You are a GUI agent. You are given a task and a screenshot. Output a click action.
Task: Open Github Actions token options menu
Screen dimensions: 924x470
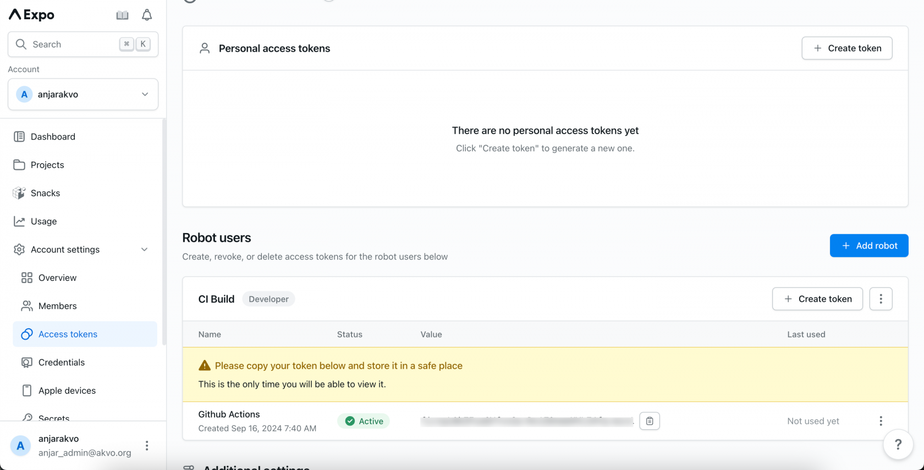(881, 421)
